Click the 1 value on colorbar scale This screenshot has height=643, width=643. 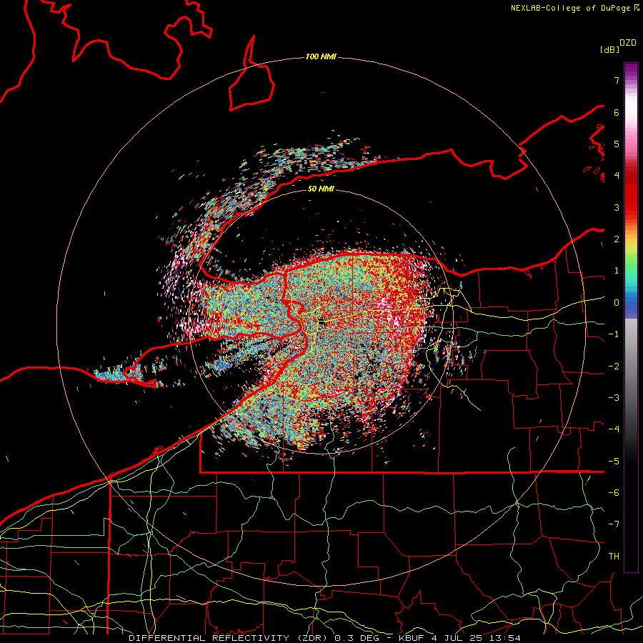click(617, 271)
